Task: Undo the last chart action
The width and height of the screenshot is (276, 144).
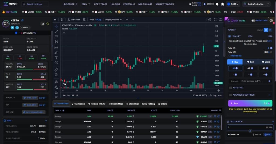Action: (127, 20)
